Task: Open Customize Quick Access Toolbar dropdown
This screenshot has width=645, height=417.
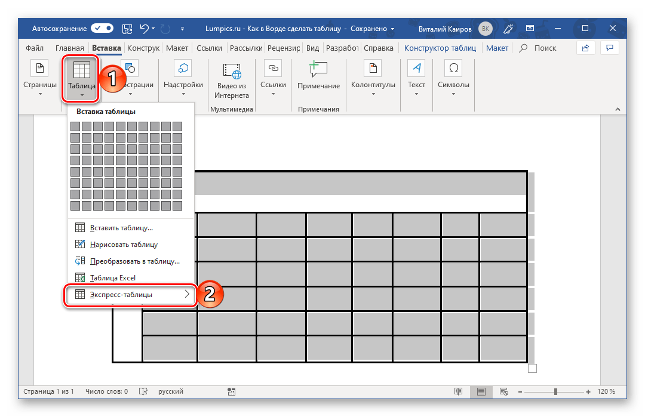Action: point(182,29)
